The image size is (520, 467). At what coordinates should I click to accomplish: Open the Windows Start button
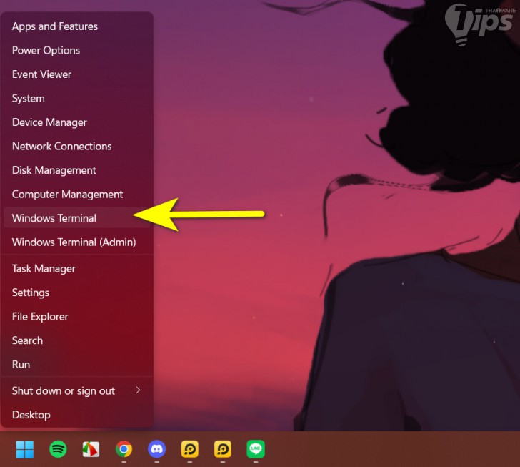[x=24, y=449]
